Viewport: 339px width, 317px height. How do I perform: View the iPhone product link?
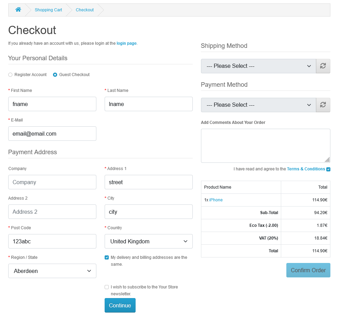[216, 200]
